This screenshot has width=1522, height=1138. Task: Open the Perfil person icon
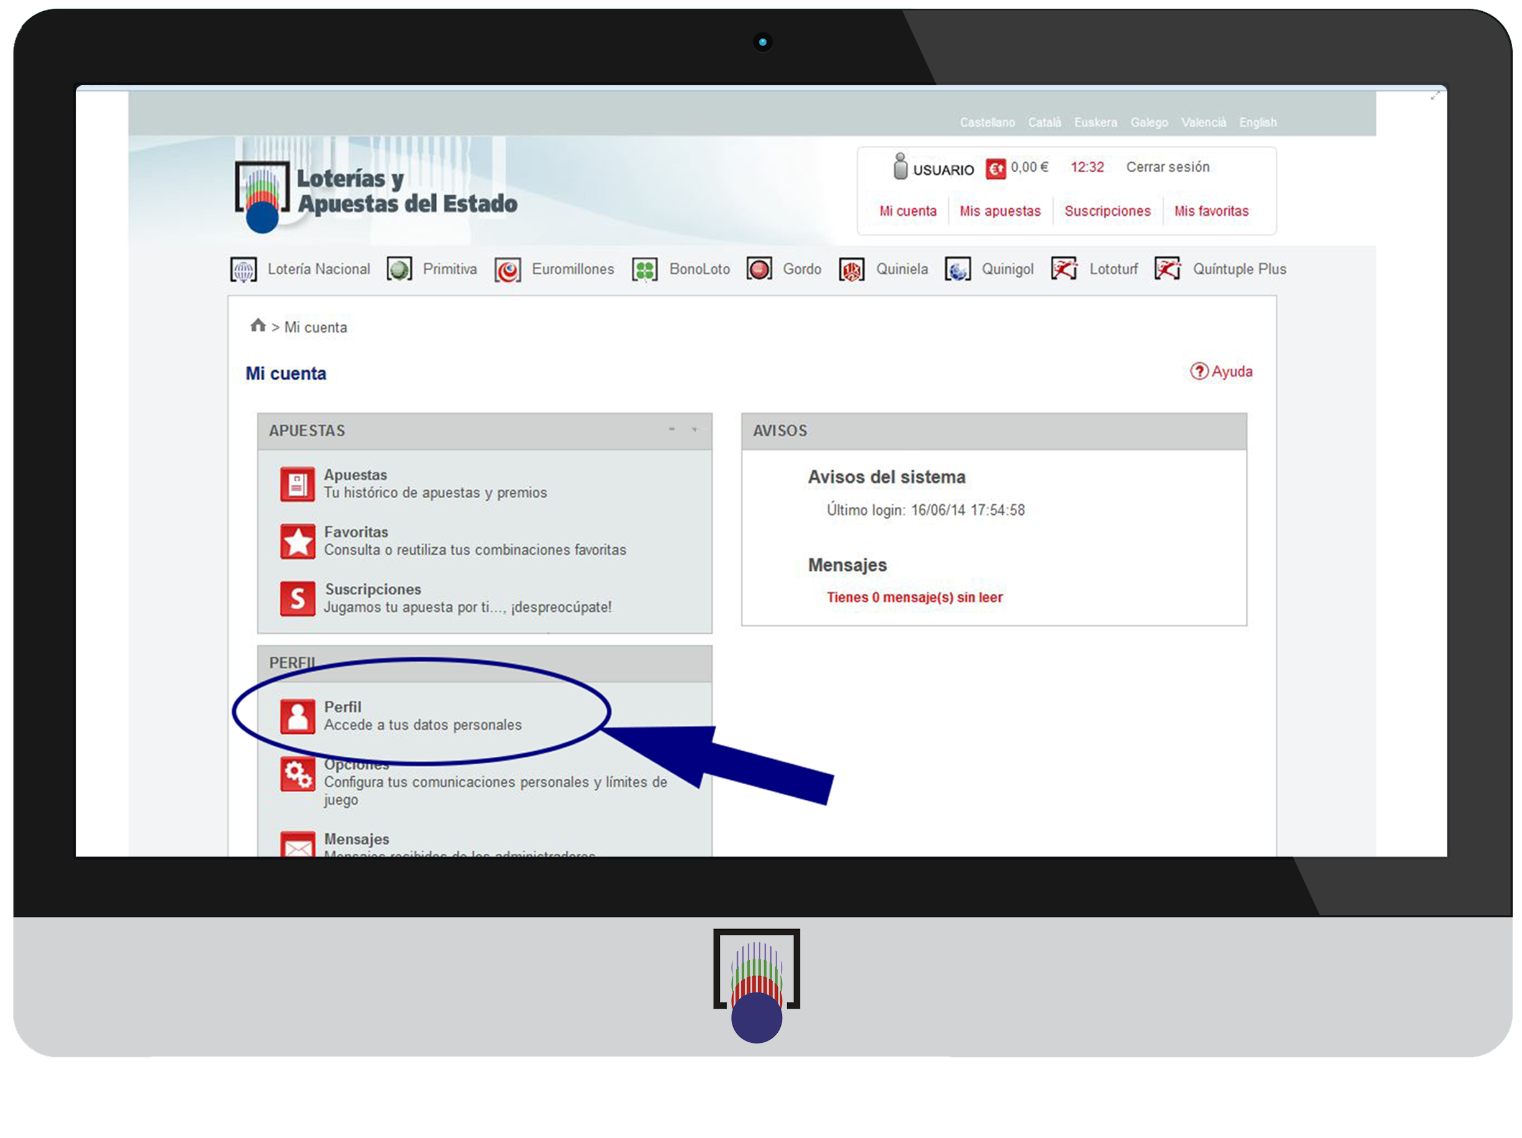coord(297,716)
